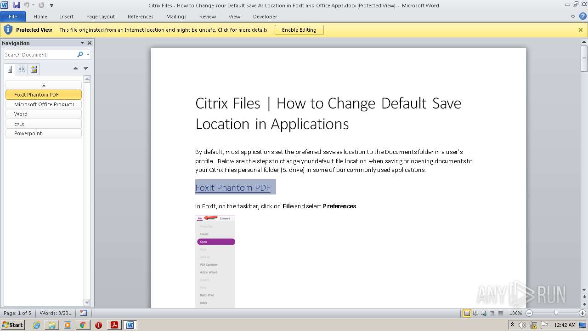Open Microsoft Word Help question mark icon
This screenshot has width=588, height=331.
pos(582,17)
